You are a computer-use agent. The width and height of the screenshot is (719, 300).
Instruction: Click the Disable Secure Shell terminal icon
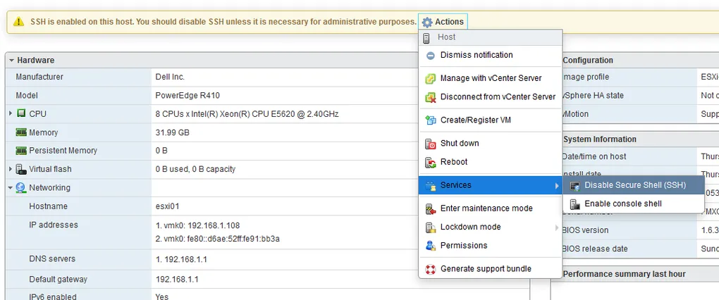click(x=575, y=185)
